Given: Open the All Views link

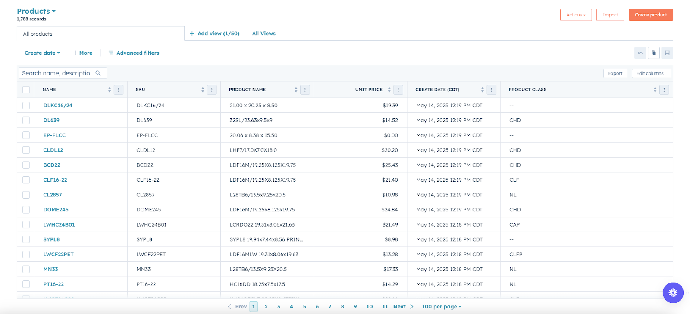Looking at the screenshot, I should point(264,34).
